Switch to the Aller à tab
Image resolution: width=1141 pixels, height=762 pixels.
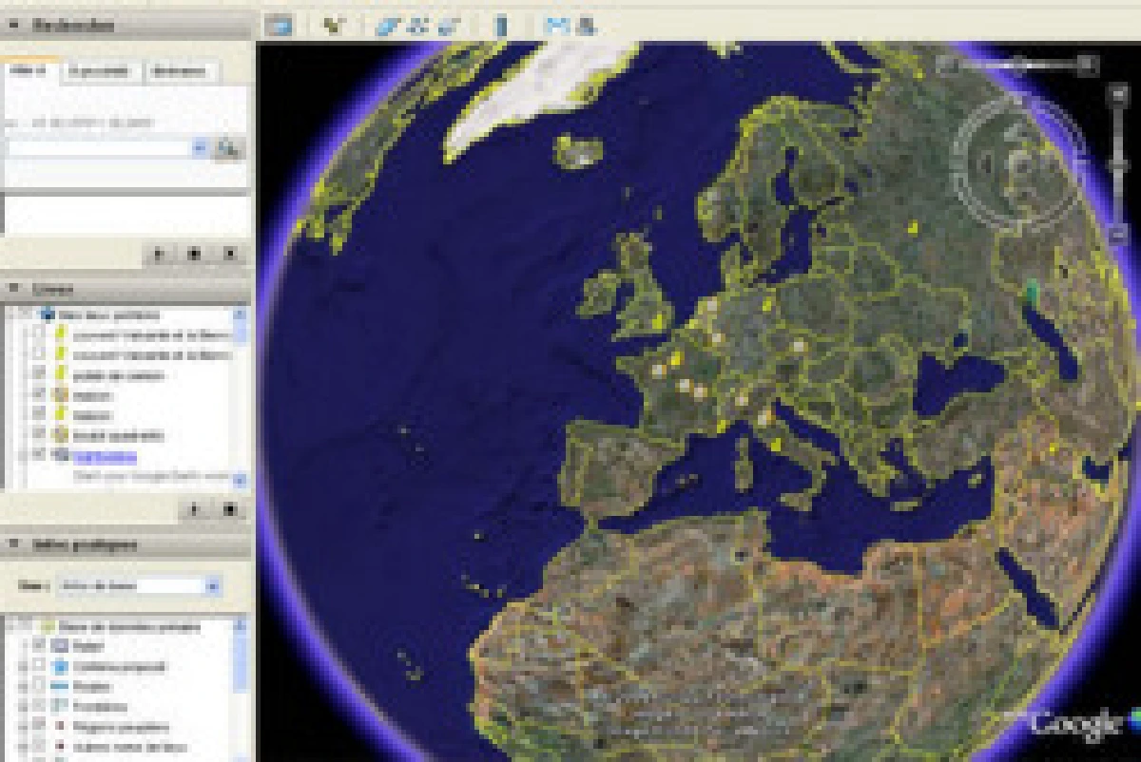tap(30, 71)
